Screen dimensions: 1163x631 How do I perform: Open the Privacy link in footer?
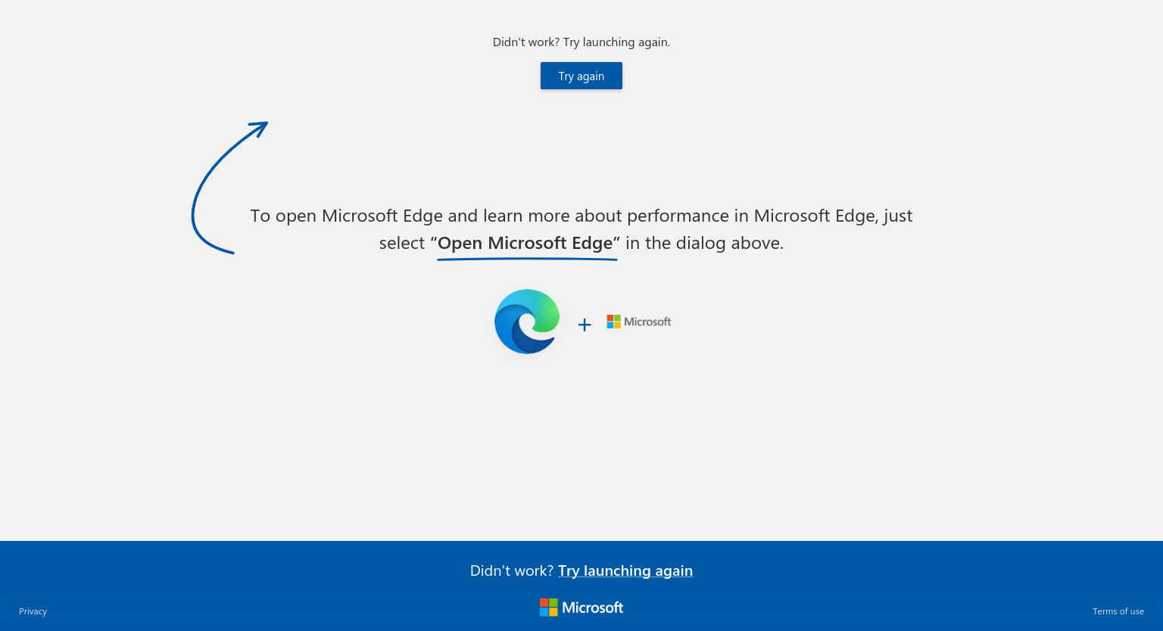(x=33, y=611)
